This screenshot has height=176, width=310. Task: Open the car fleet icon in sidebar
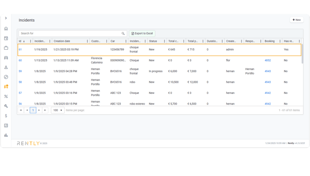point(6,58)
